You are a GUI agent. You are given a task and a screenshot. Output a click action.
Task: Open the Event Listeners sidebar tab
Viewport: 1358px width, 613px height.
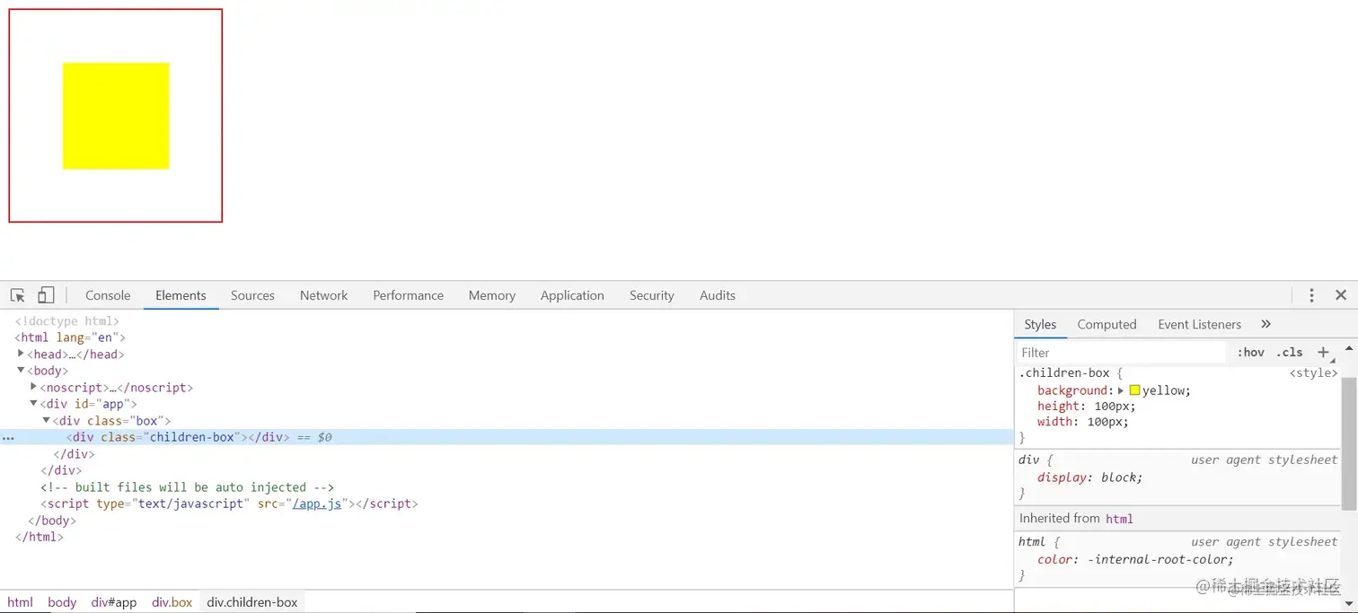tap(1199, 324)
